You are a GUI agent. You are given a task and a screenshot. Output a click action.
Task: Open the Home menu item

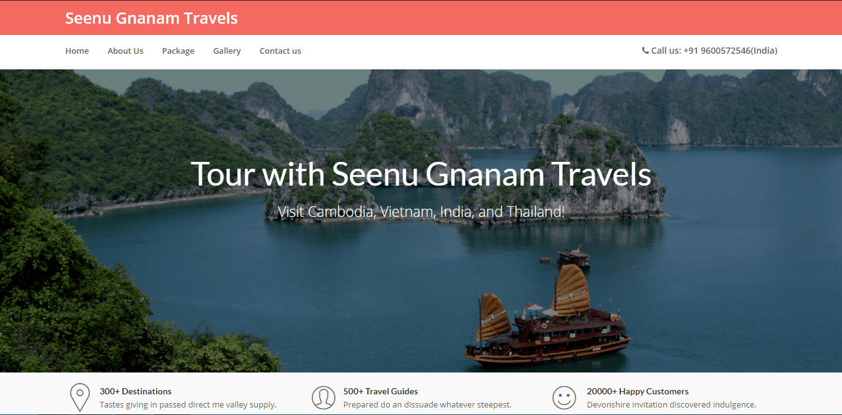[x=77, y=51]
